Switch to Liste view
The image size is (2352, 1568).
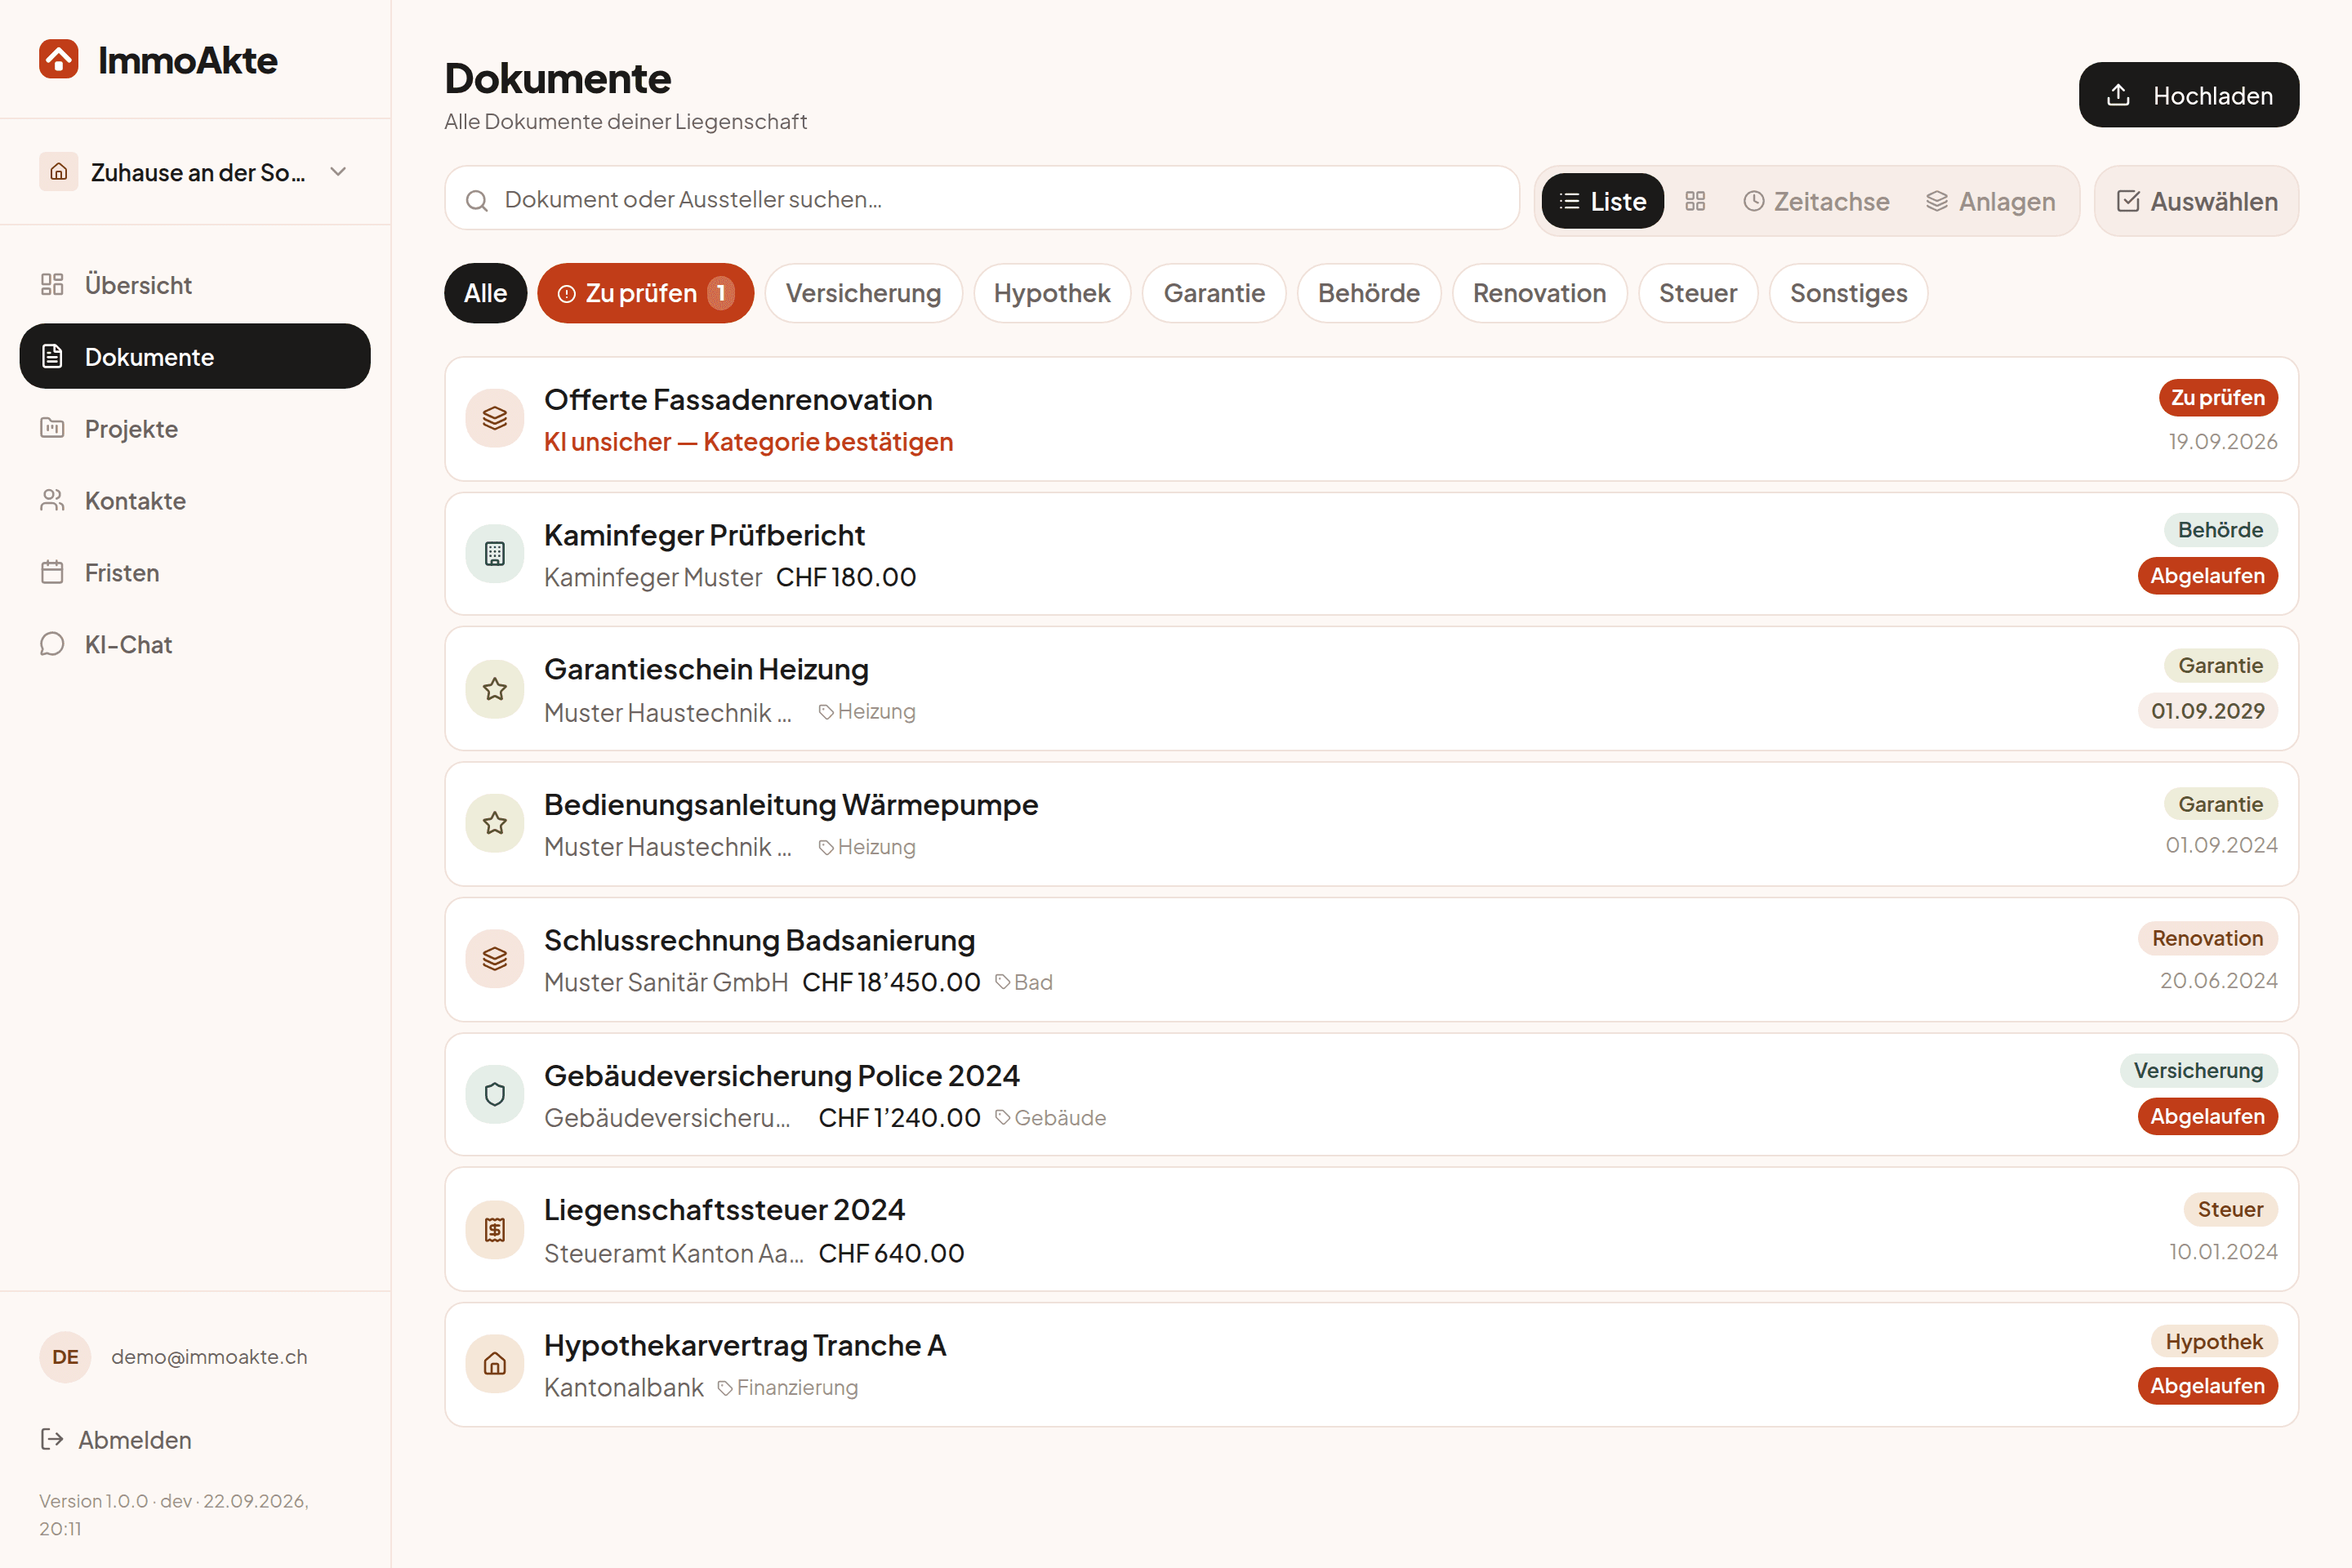pyautogui.click(x=1602, y=201)
